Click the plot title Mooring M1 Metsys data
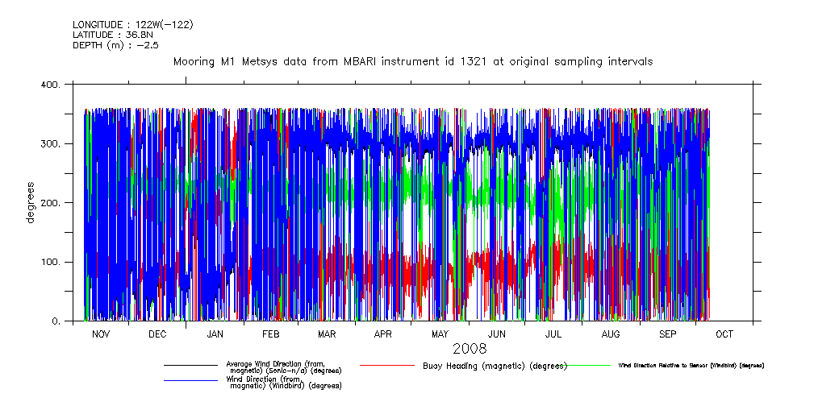 click(412, 61)
